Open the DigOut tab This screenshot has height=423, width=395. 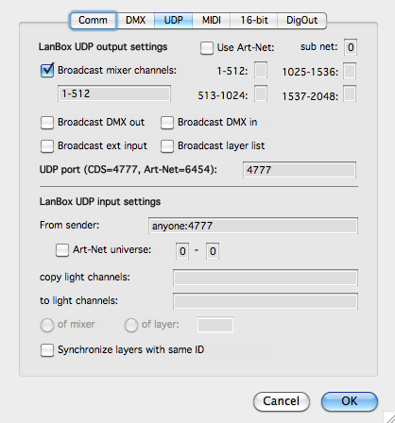[x=301, y=21]
